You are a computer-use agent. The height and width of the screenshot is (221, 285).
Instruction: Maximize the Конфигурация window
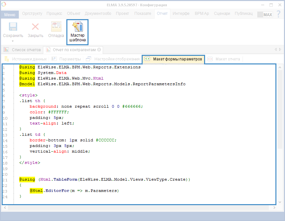[x=271, y=5]
